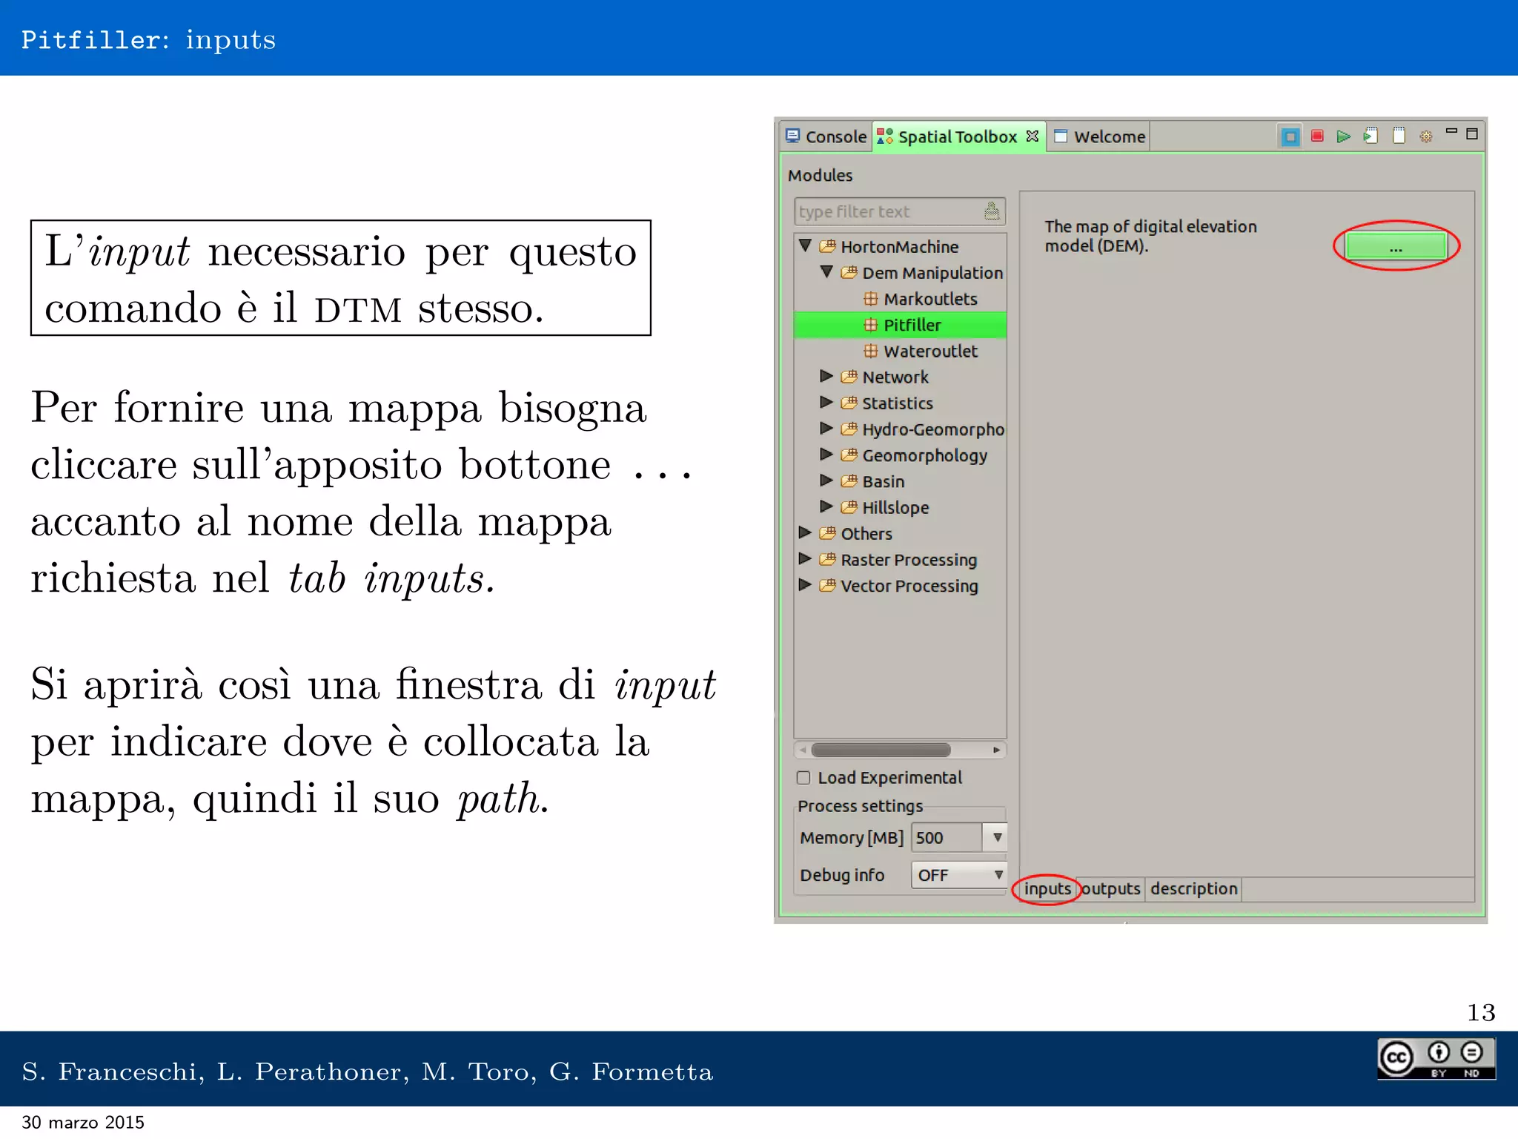
Task: Open the Memory [MB] dropdown arrow
Action: [x=997, y=837]
